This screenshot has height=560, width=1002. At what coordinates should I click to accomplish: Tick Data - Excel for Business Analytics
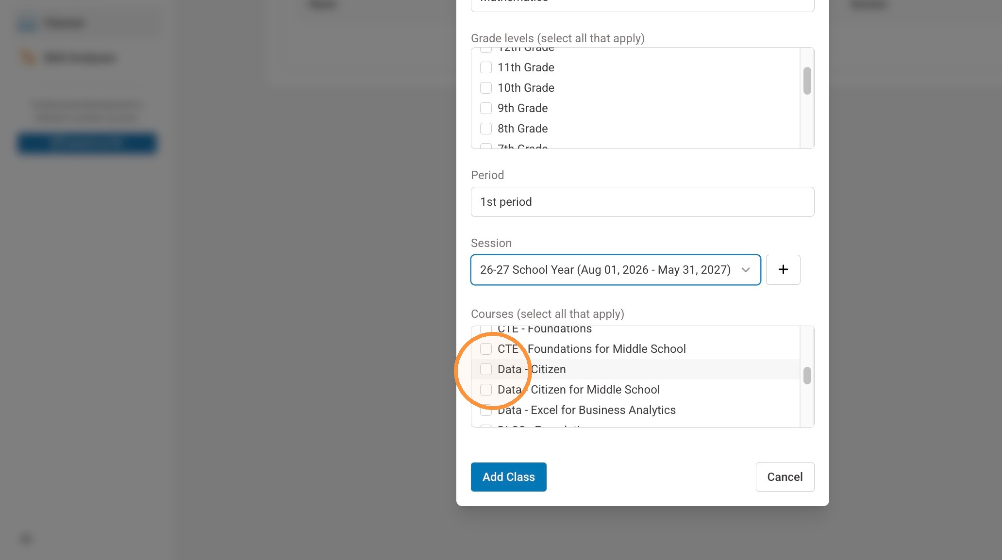[486, 410]
